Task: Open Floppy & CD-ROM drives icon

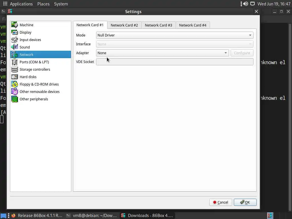Action: tap(15, 84)
